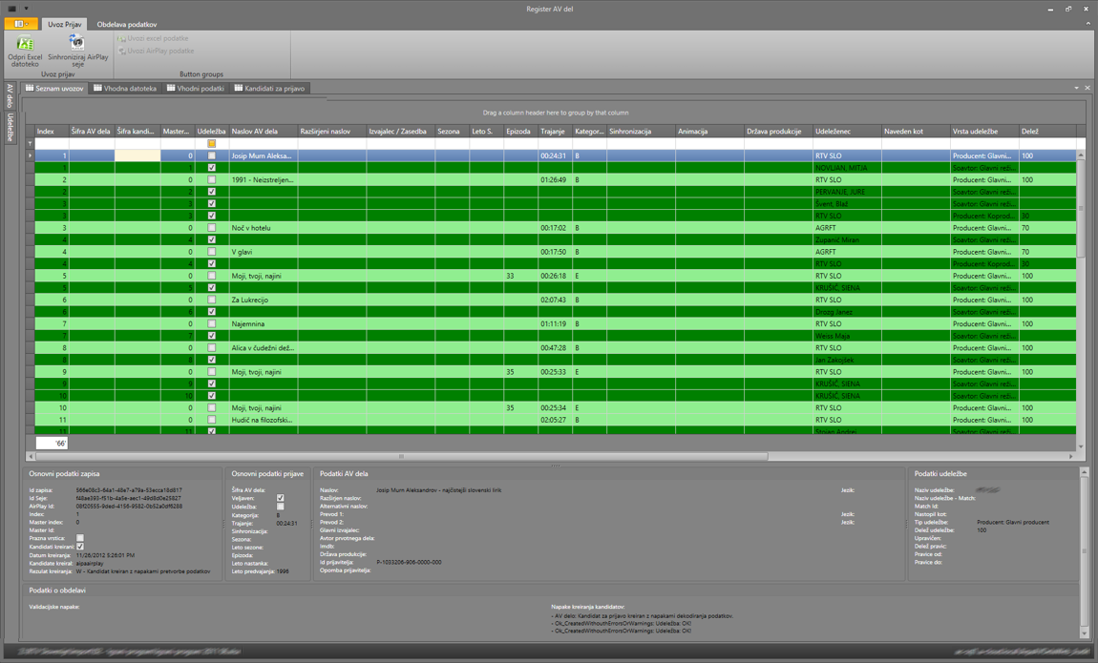The image size is (1098, 663).
Task: Open the Vhodna datoteka tab
Action: (125, 89)
